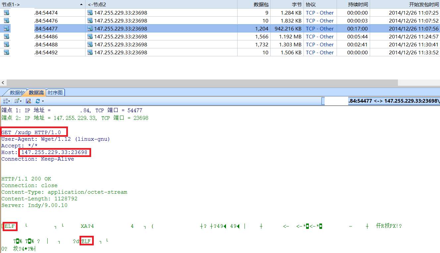Viewport: 440px width, 253px height.
Task: Switch to the 数据包 tab
Action: click(17, 93)
